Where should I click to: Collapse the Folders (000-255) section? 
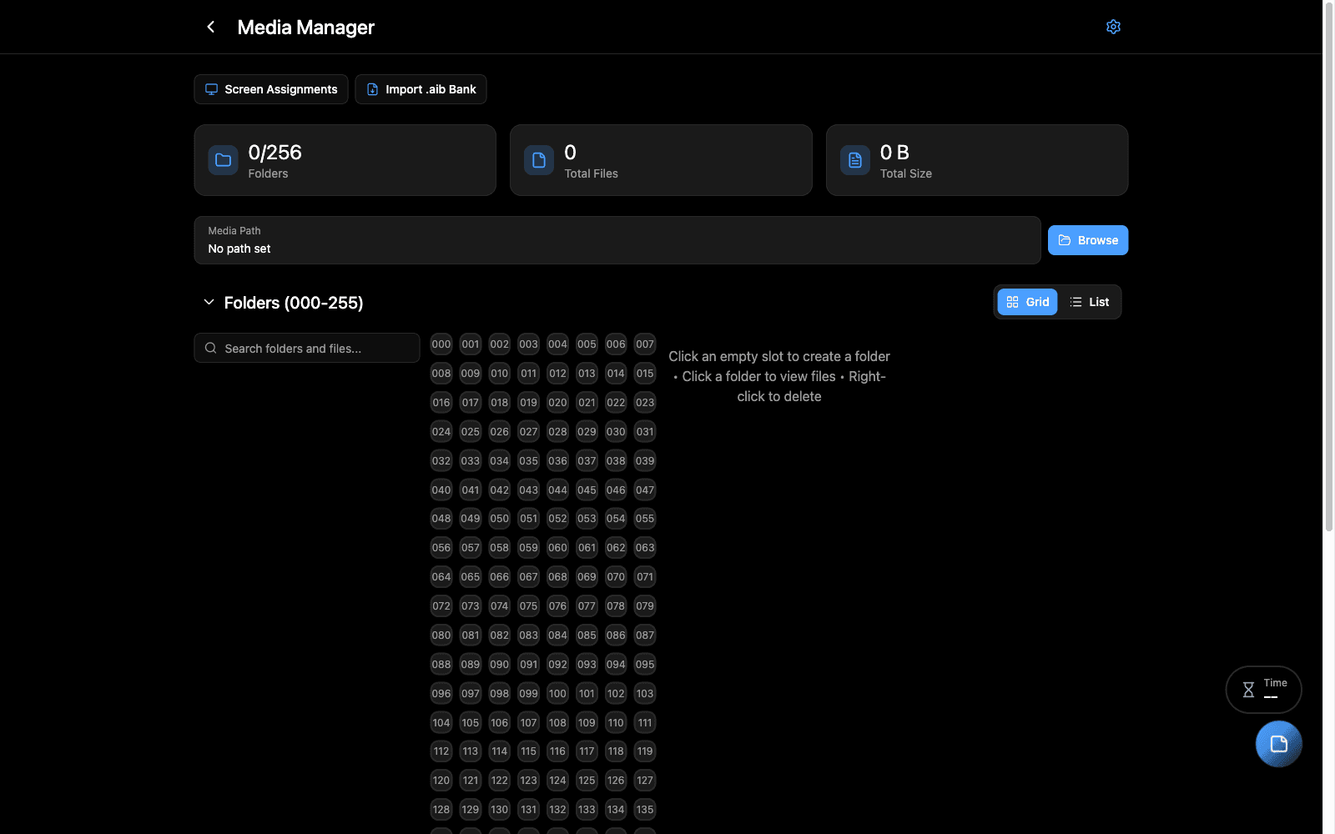tap(209, 303)
